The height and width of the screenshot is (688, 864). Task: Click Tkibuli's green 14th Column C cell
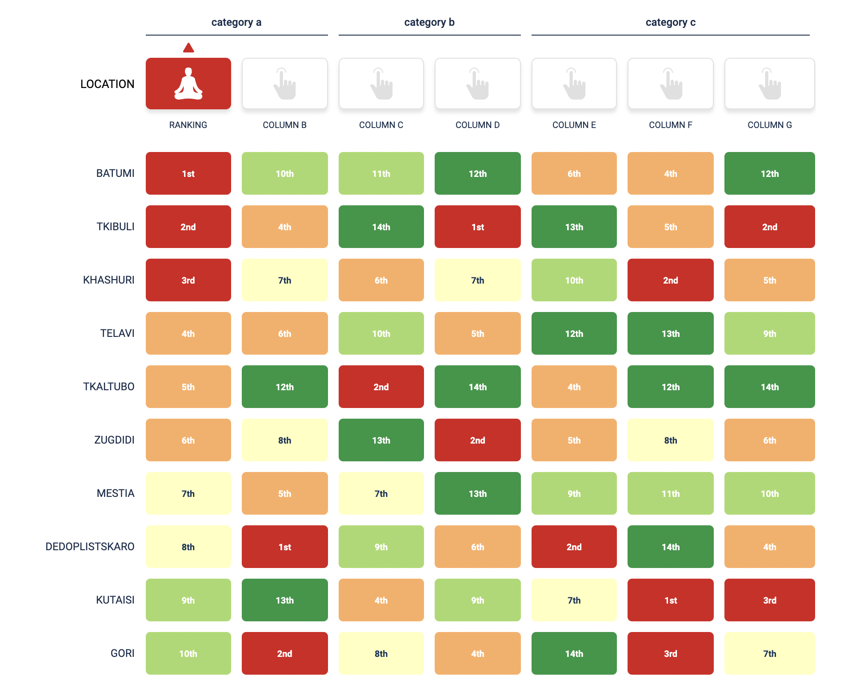(x=381, y=227)
